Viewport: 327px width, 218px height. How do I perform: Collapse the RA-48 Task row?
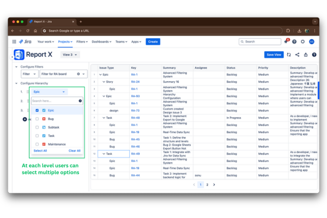pyautogui.click(x=104, y=118)
